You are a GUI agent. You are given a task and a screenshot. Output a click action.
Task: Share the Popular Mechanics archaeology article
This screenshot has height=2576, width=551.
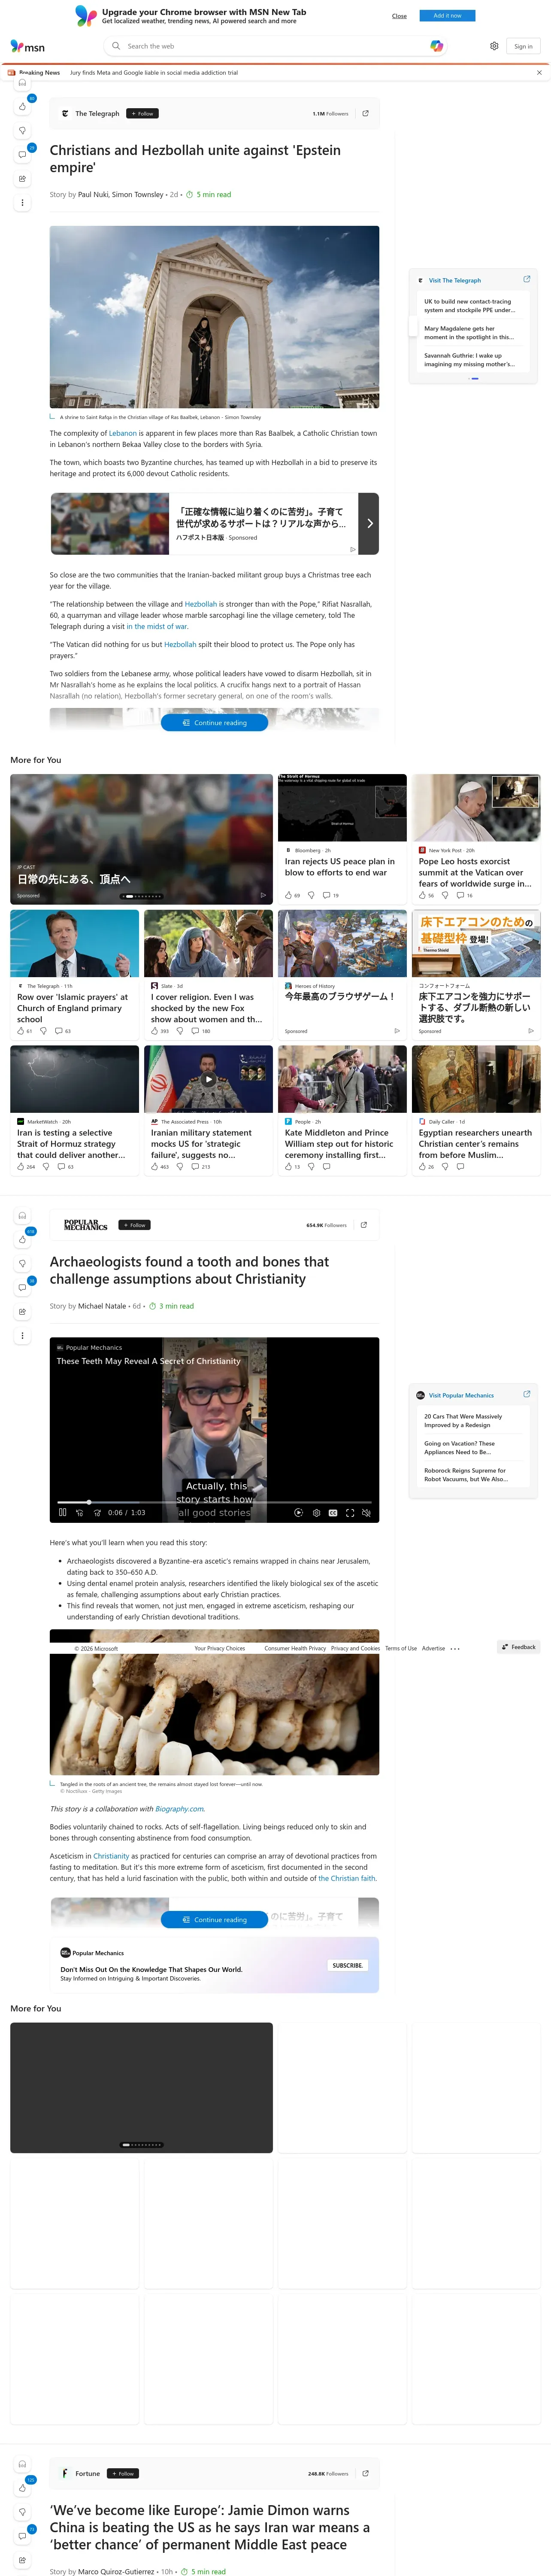point(22,1311)
